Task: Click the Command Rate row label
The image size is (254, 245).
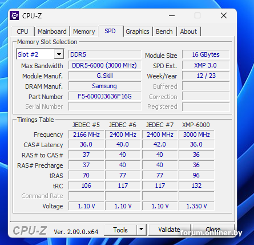Action: click(x=42, y=196)
